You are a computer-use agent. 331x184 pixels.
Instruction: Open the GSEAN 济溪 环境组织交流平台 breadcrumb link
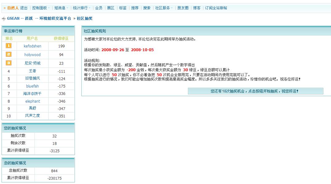[x=39, y=18]
